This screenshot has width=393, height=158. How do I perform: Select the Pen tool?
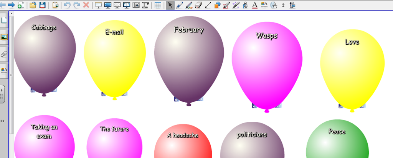click(179, 5)
